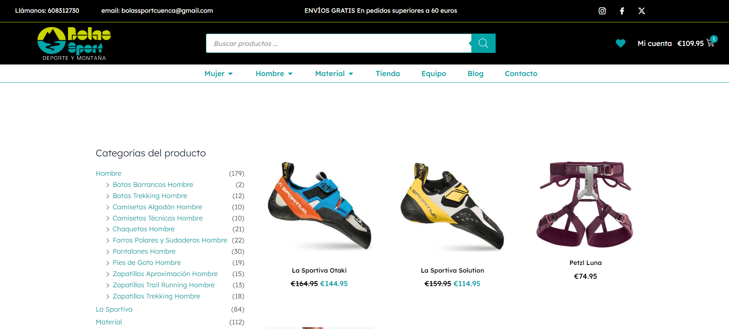Expand the Material dropdown menu
Screen dimensions: 729x329
pyautogui.click(x=334, y=73)
